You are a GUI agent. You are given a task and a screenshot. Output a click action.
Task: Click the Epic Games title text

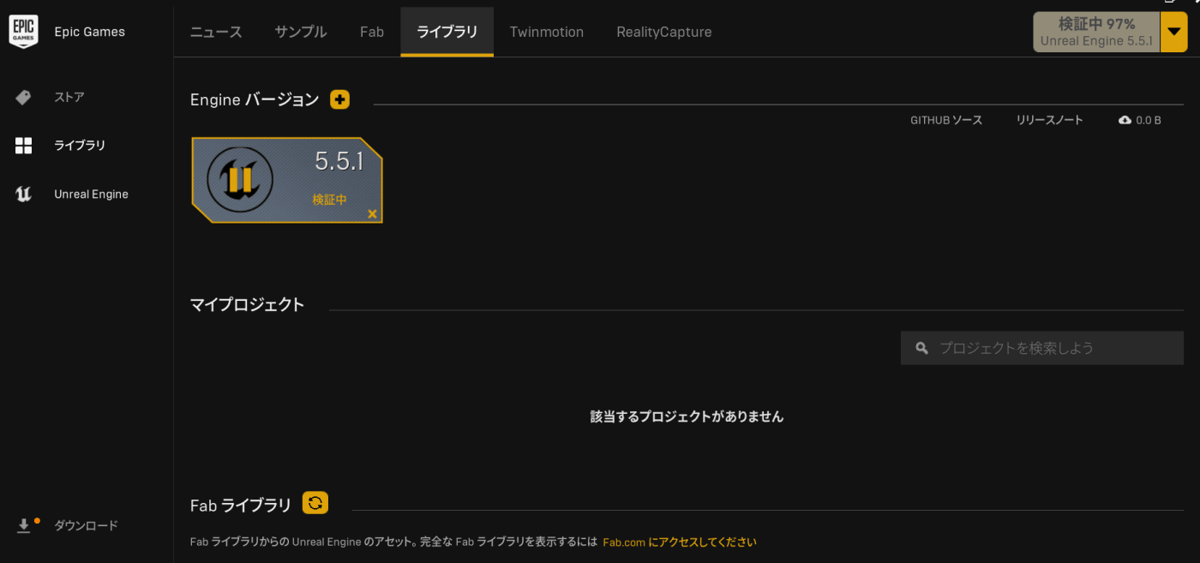[x=89, y=32]
